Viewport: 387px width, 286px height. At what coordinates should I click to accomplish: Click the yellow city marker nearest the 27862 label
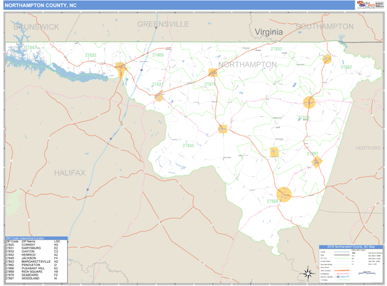tap(326, 59)
